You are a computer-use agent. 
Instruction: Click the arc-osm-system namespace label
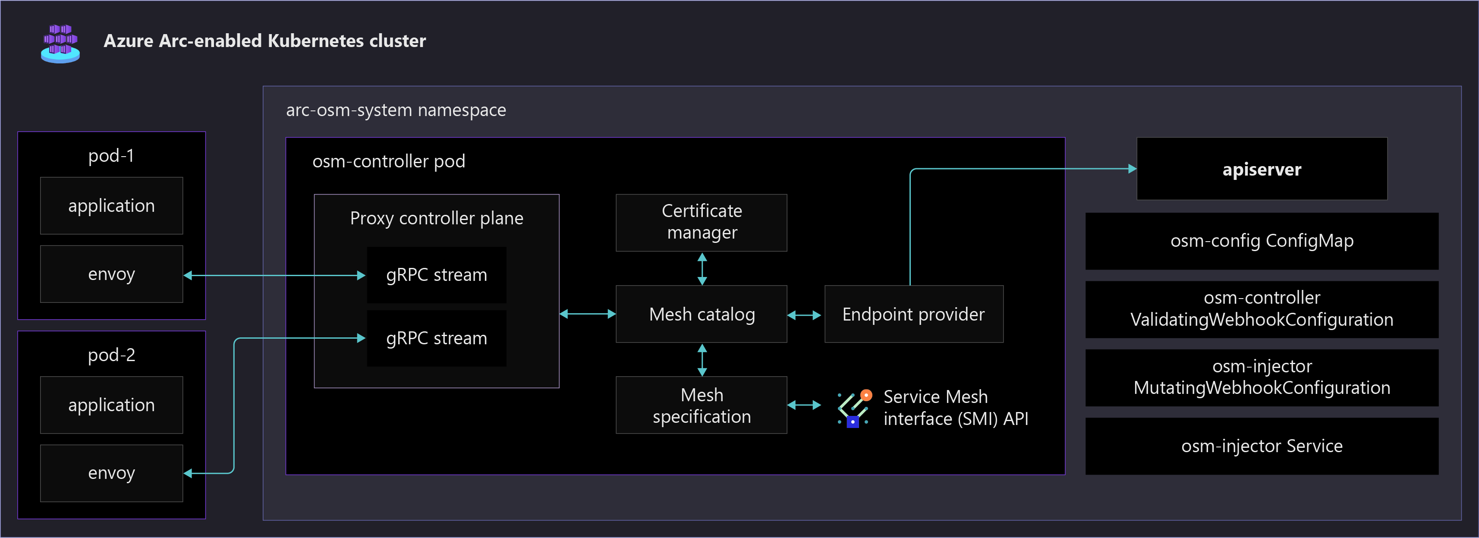point(396,110)
